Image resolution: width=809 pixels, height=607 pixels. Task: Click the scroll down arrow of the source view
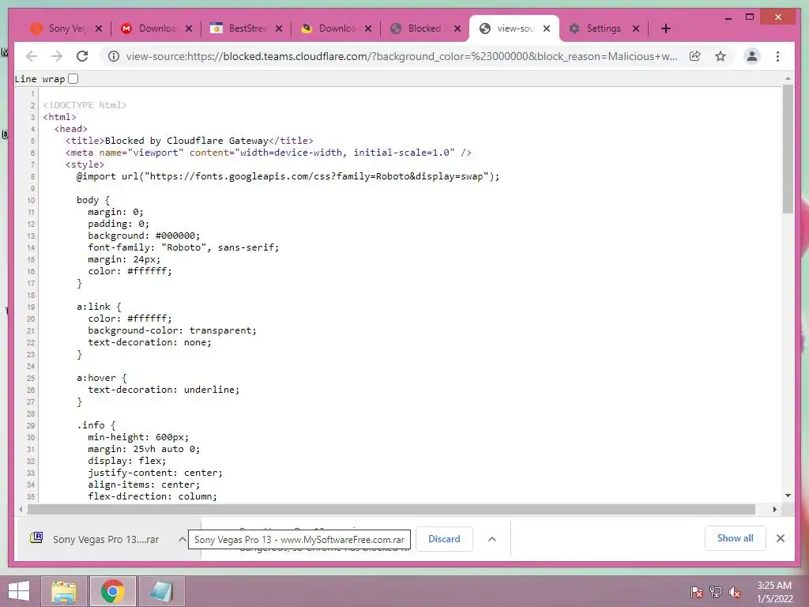tap(788, 496)
